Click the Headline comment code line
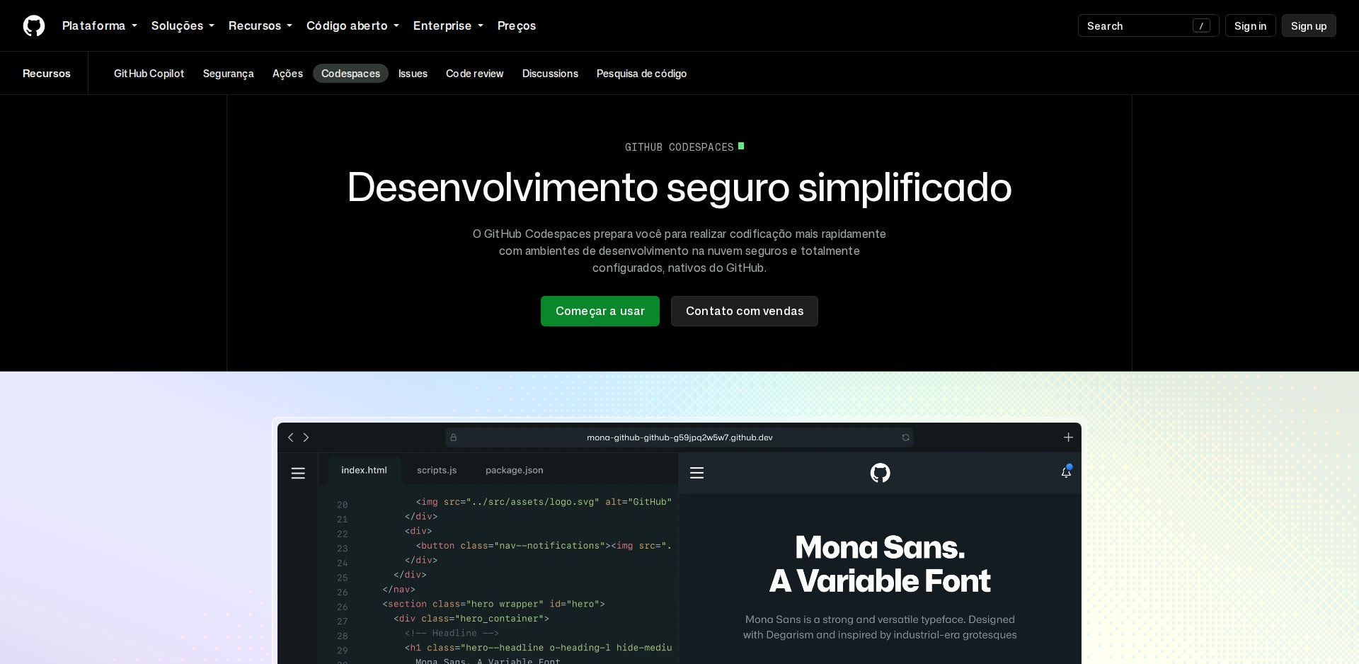The image size is (1359, 664). pyautogui.click(x=452, y=633)
